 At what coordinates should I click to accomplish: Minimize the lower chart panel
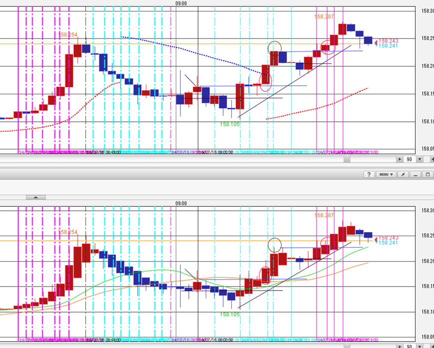pyautogui.click(x=416, y=174)
